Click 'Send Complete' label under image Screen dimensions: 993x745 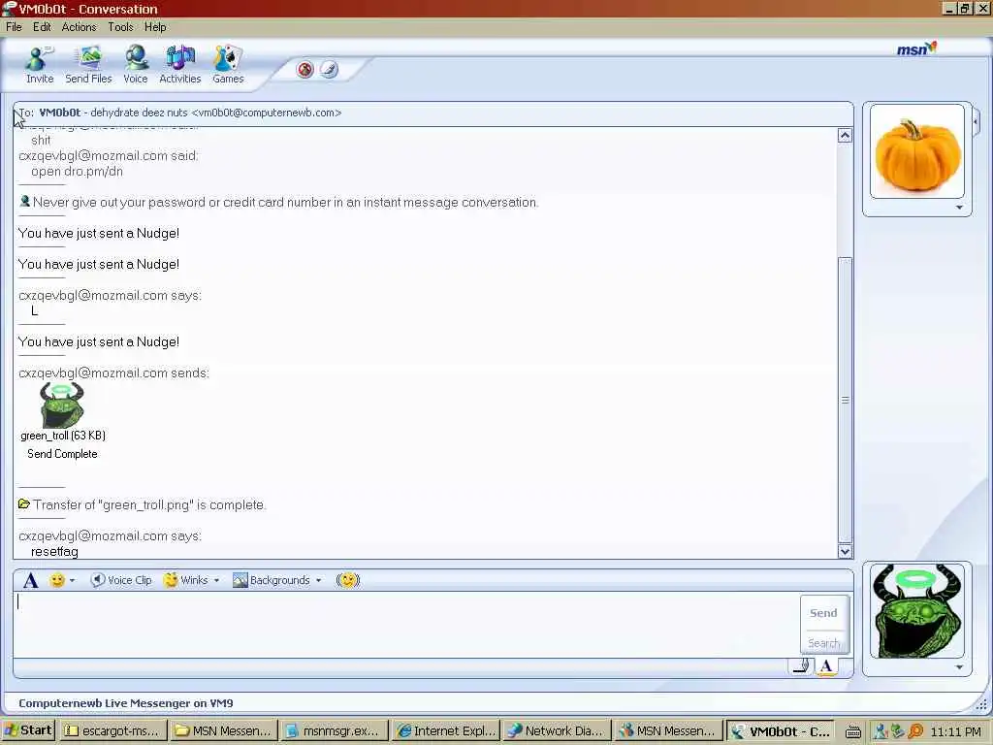coord(62,454)
